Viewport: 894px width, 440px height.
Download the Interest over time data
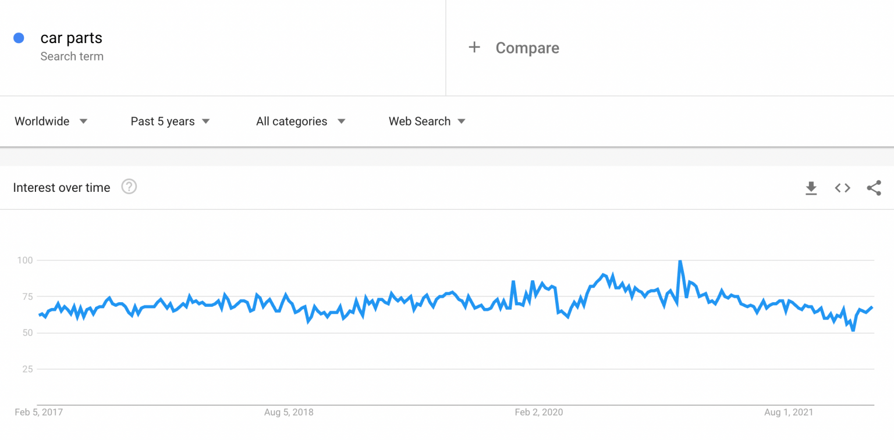coord(811,188)
